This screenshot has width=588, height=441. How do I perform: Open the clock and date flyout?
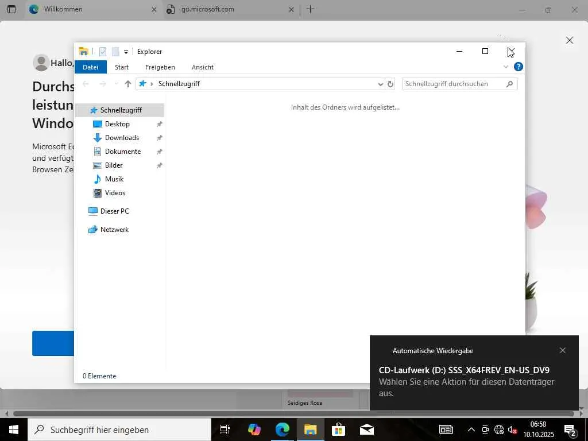(539, 430)
